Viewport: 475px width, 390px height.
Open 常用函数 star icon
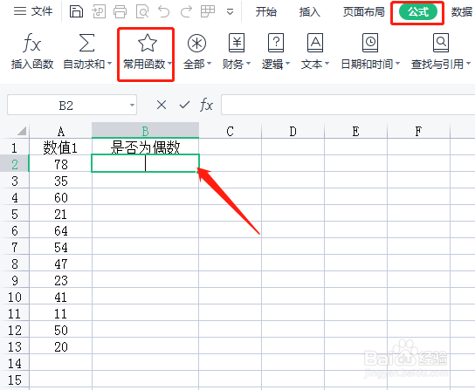(x=148, y=43)
